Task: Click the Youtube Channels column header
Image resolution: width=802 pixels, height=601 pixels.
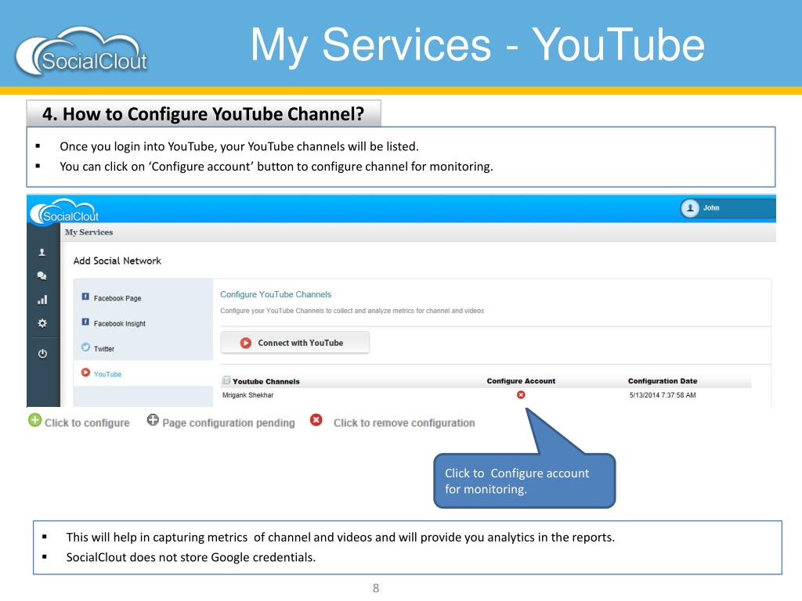Action: coord(266,381)
